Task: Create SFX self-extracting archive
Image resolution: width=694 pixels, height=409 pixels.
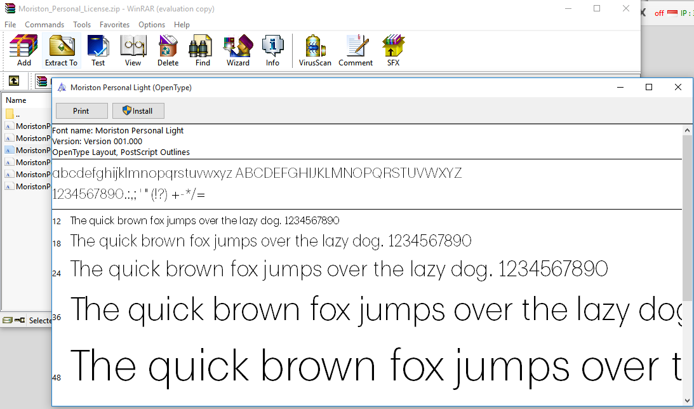Action: (393, 51)
